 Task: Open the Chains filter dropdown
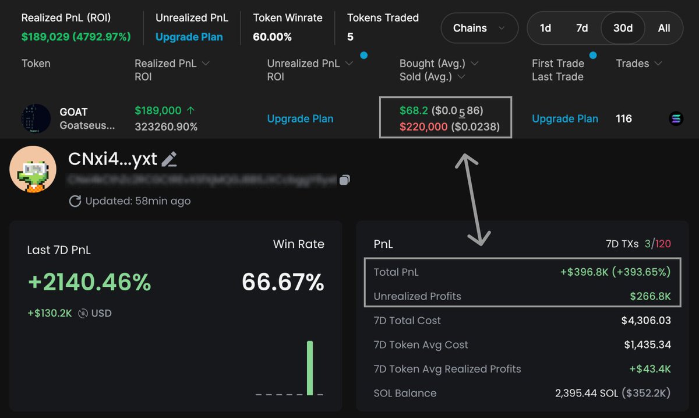tap(479, 28)
